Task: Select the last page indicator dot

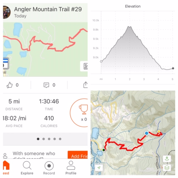Action: point(60,139)
